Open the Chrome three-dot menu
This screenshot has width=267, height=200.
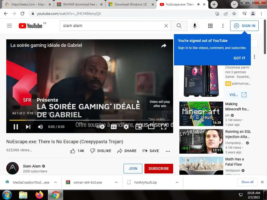click(261, 14)
